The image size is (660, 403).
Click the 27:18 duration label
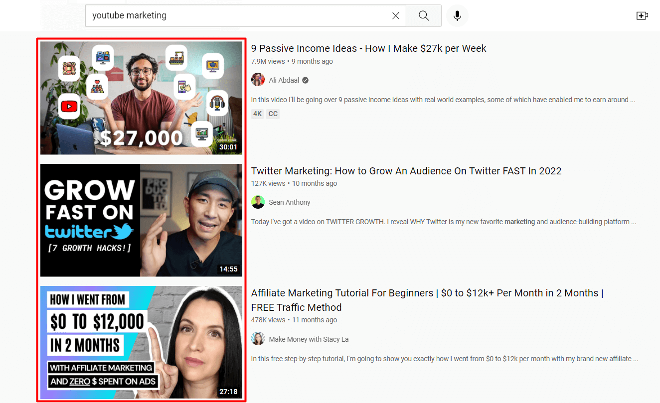[x=229, y=392]
